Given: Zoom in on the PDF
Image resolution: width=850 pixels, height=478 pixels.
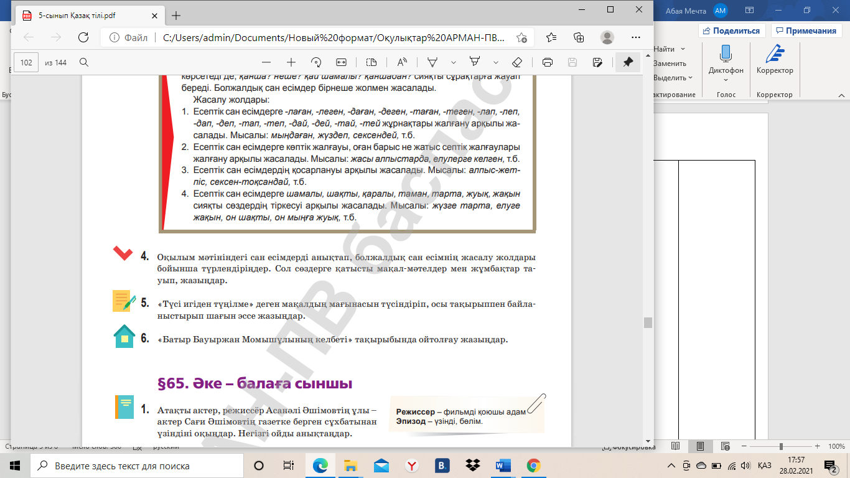Looking at the screenshot, I should coord(291,62).
